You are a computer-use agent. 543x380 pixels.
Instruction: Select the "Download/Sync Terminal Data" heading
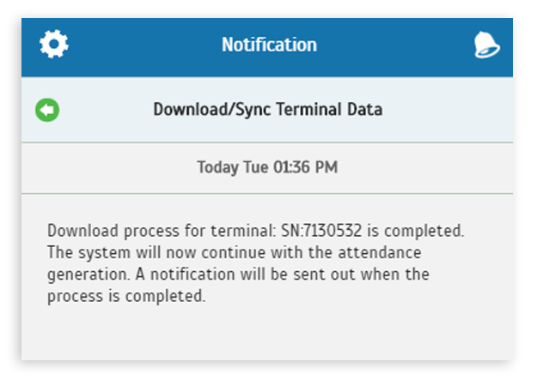point(268,110)
